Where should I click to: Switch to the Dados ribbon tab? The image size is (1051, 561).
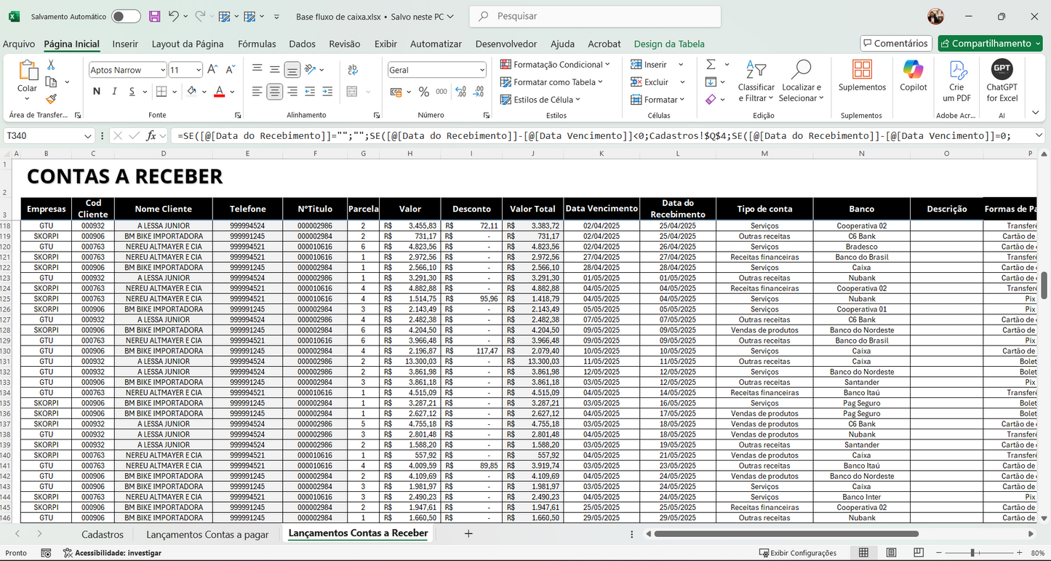pos(302,44)
